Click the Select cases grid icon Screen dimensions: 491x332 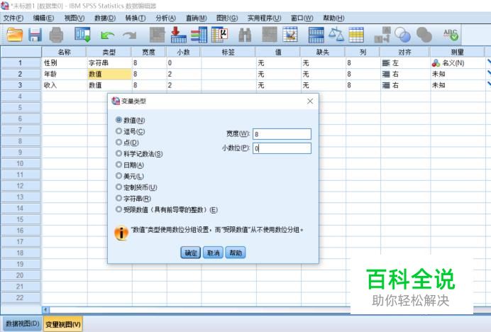coord(356,35)
